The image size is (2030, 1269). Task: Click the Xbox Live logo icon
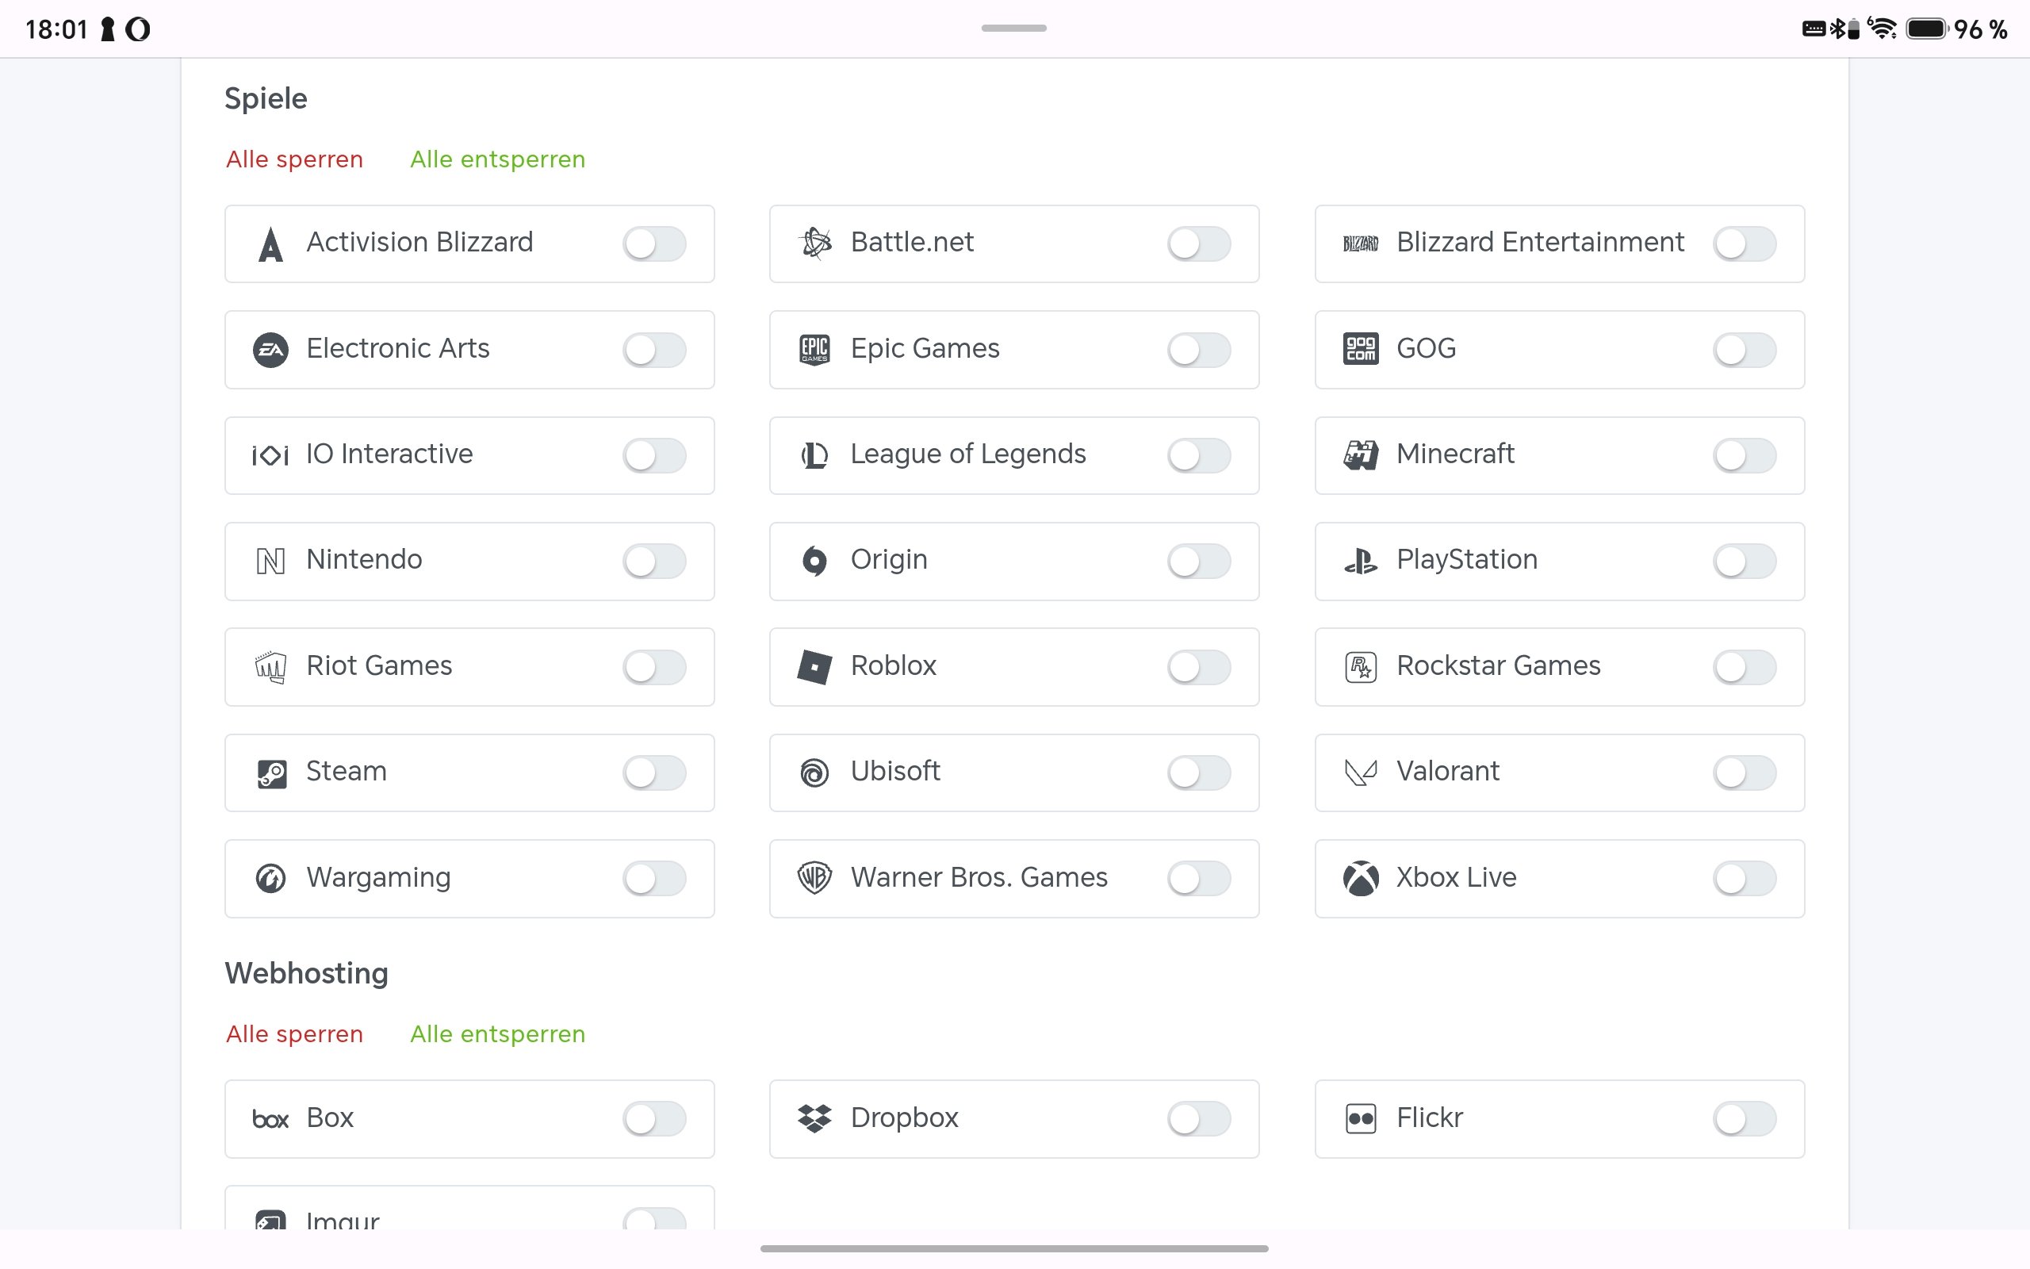1361,879
